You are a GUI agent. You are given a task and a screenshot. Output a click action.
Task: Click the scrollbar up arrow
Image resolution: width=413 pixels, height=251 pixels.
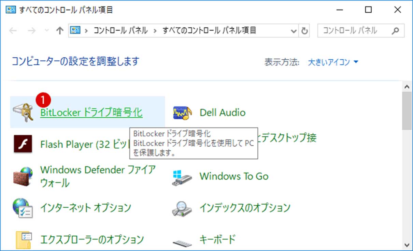click(407, 86)
